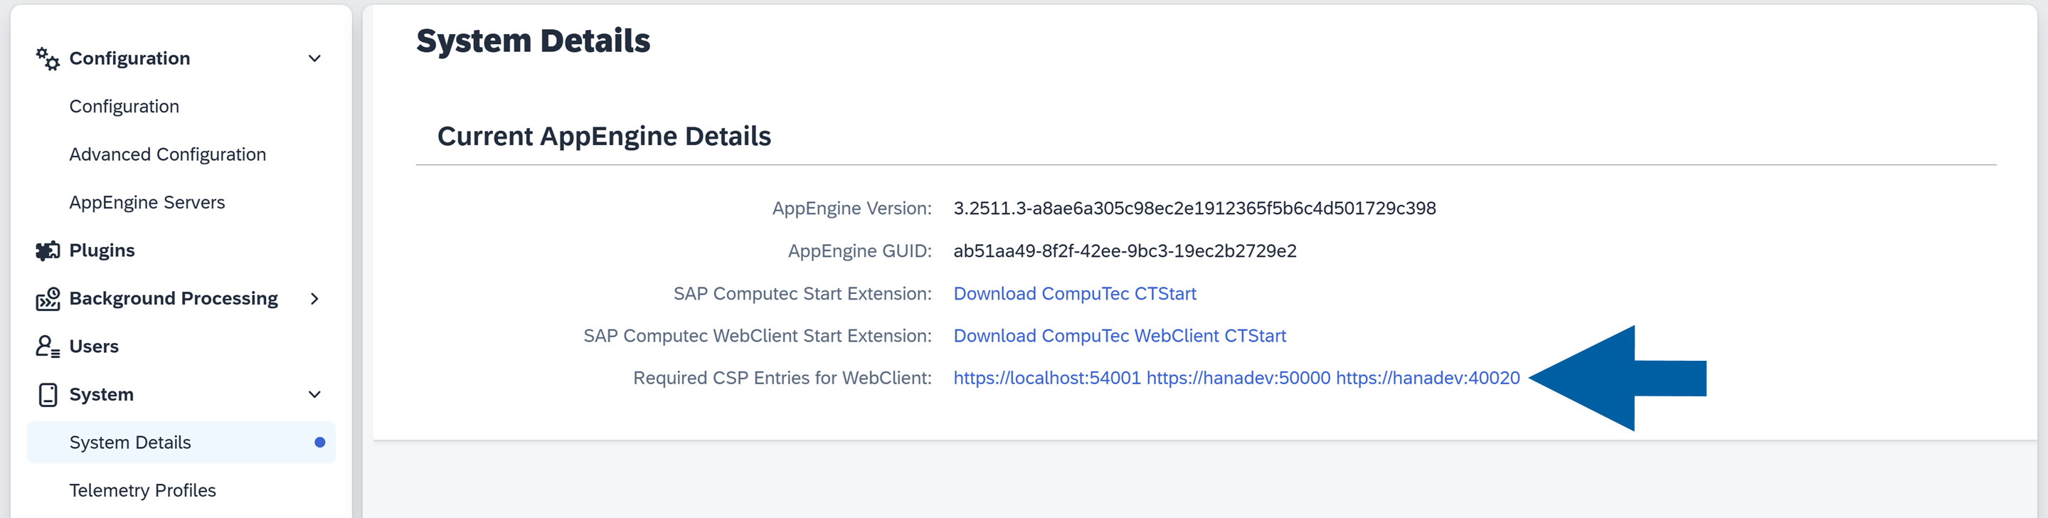
Task: Switch to the System Details page
Action: tap(130, 443)
